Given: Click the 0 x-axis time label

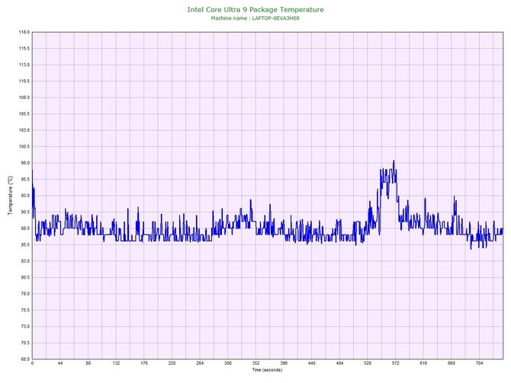Looking at the screenshot, I should 32,363.
